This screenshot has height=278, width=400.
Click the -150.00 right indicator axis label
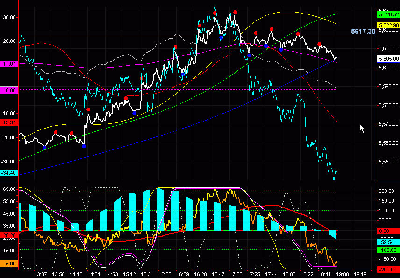(x=387, y=259)
